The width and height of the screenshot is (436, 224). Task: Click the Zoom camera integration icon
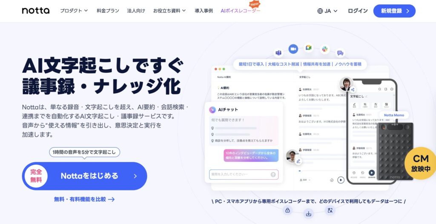pyautogui.click(x=293, y=49)
